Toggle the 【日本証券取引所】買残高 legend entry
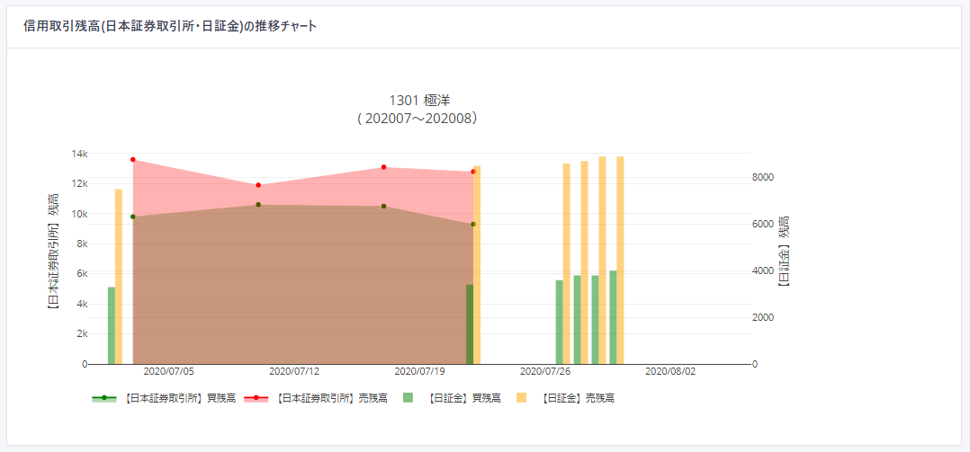970x452 pixels. [164, 397]
